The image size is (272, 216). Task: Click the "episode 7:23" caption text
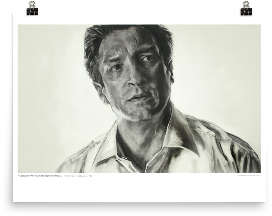[x=87, y=176]
